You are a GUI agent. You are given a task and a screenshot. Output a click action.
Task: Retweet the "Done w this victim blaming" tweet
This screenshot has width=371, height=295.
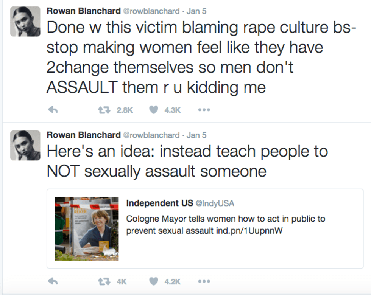tap(101, 110)
